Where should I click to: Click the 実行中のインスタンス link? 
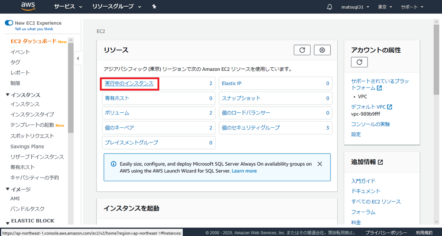(129, 84)
